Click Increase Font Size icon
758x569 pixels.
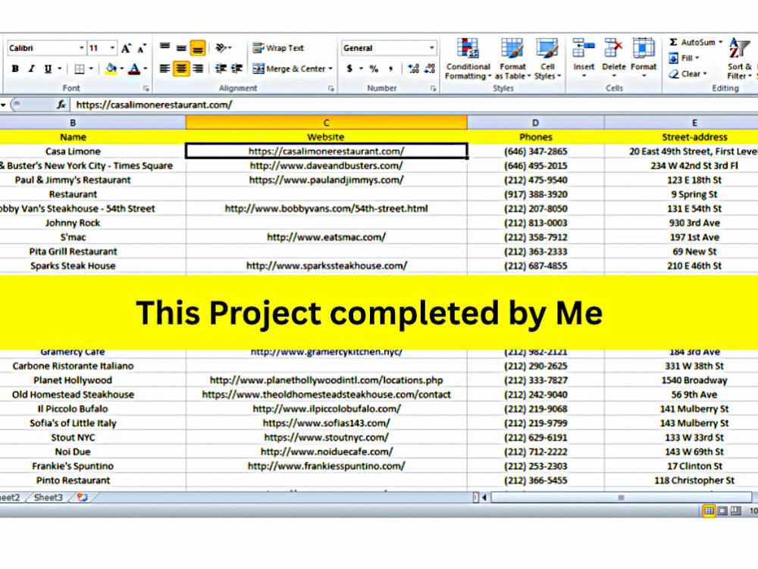(x=126, y=48)
